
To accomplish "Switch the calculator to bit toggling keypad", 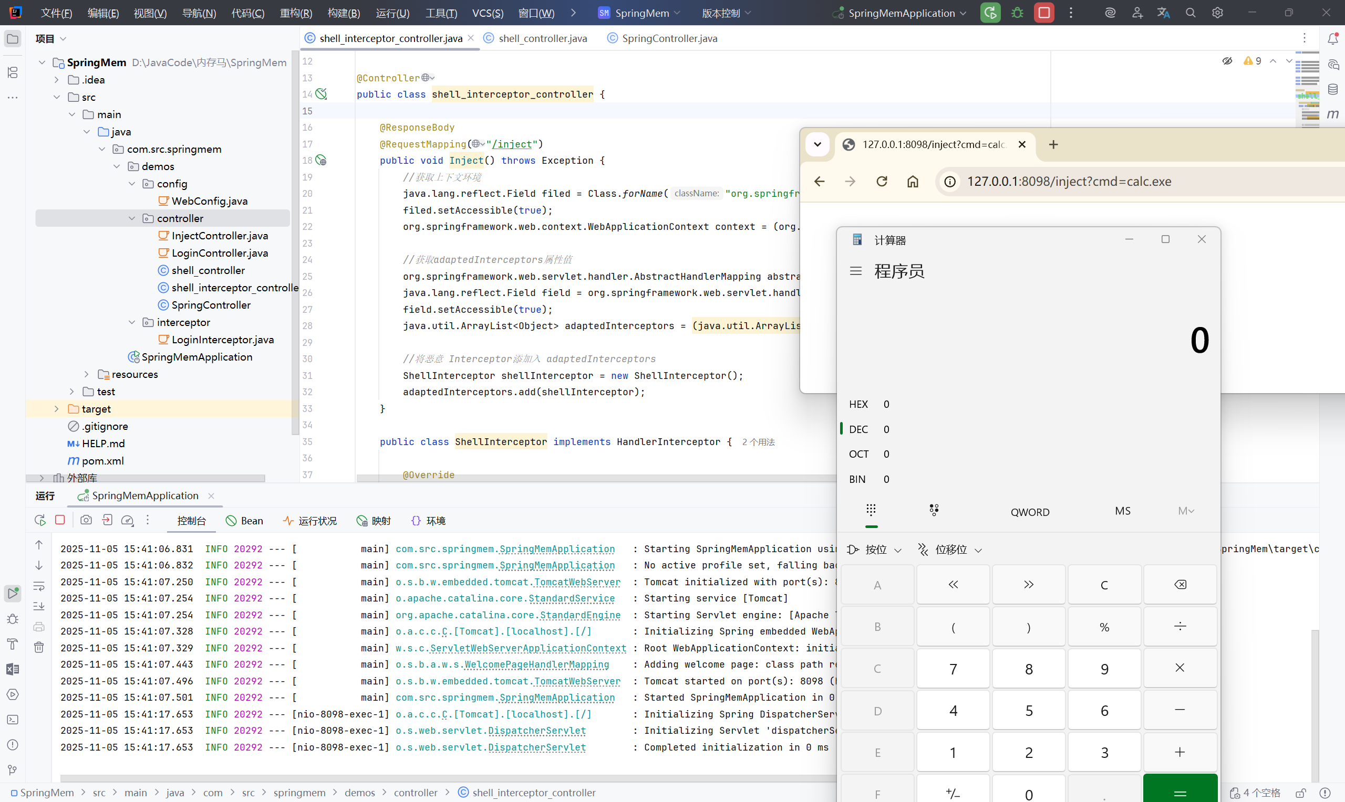I will [934, 510].
